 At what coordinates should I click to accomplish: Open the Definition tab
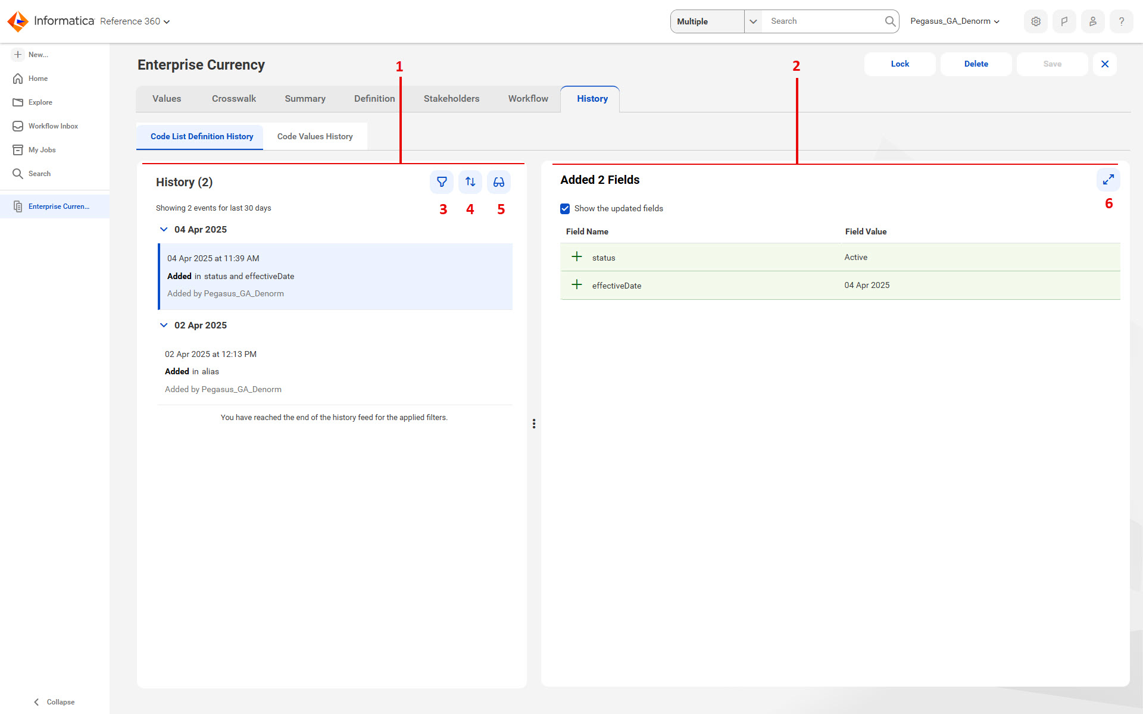tap(374, 99)
